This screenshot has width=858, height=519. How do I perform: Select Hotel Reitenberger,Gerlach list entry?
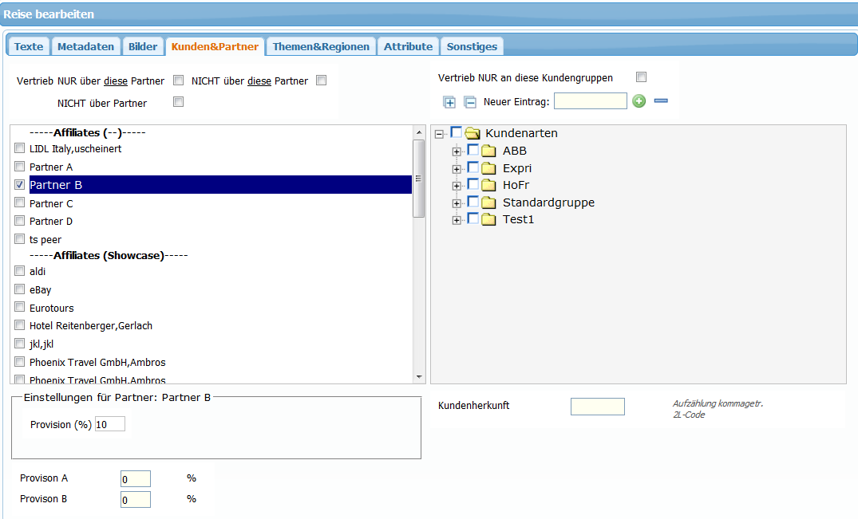[91, 325]
